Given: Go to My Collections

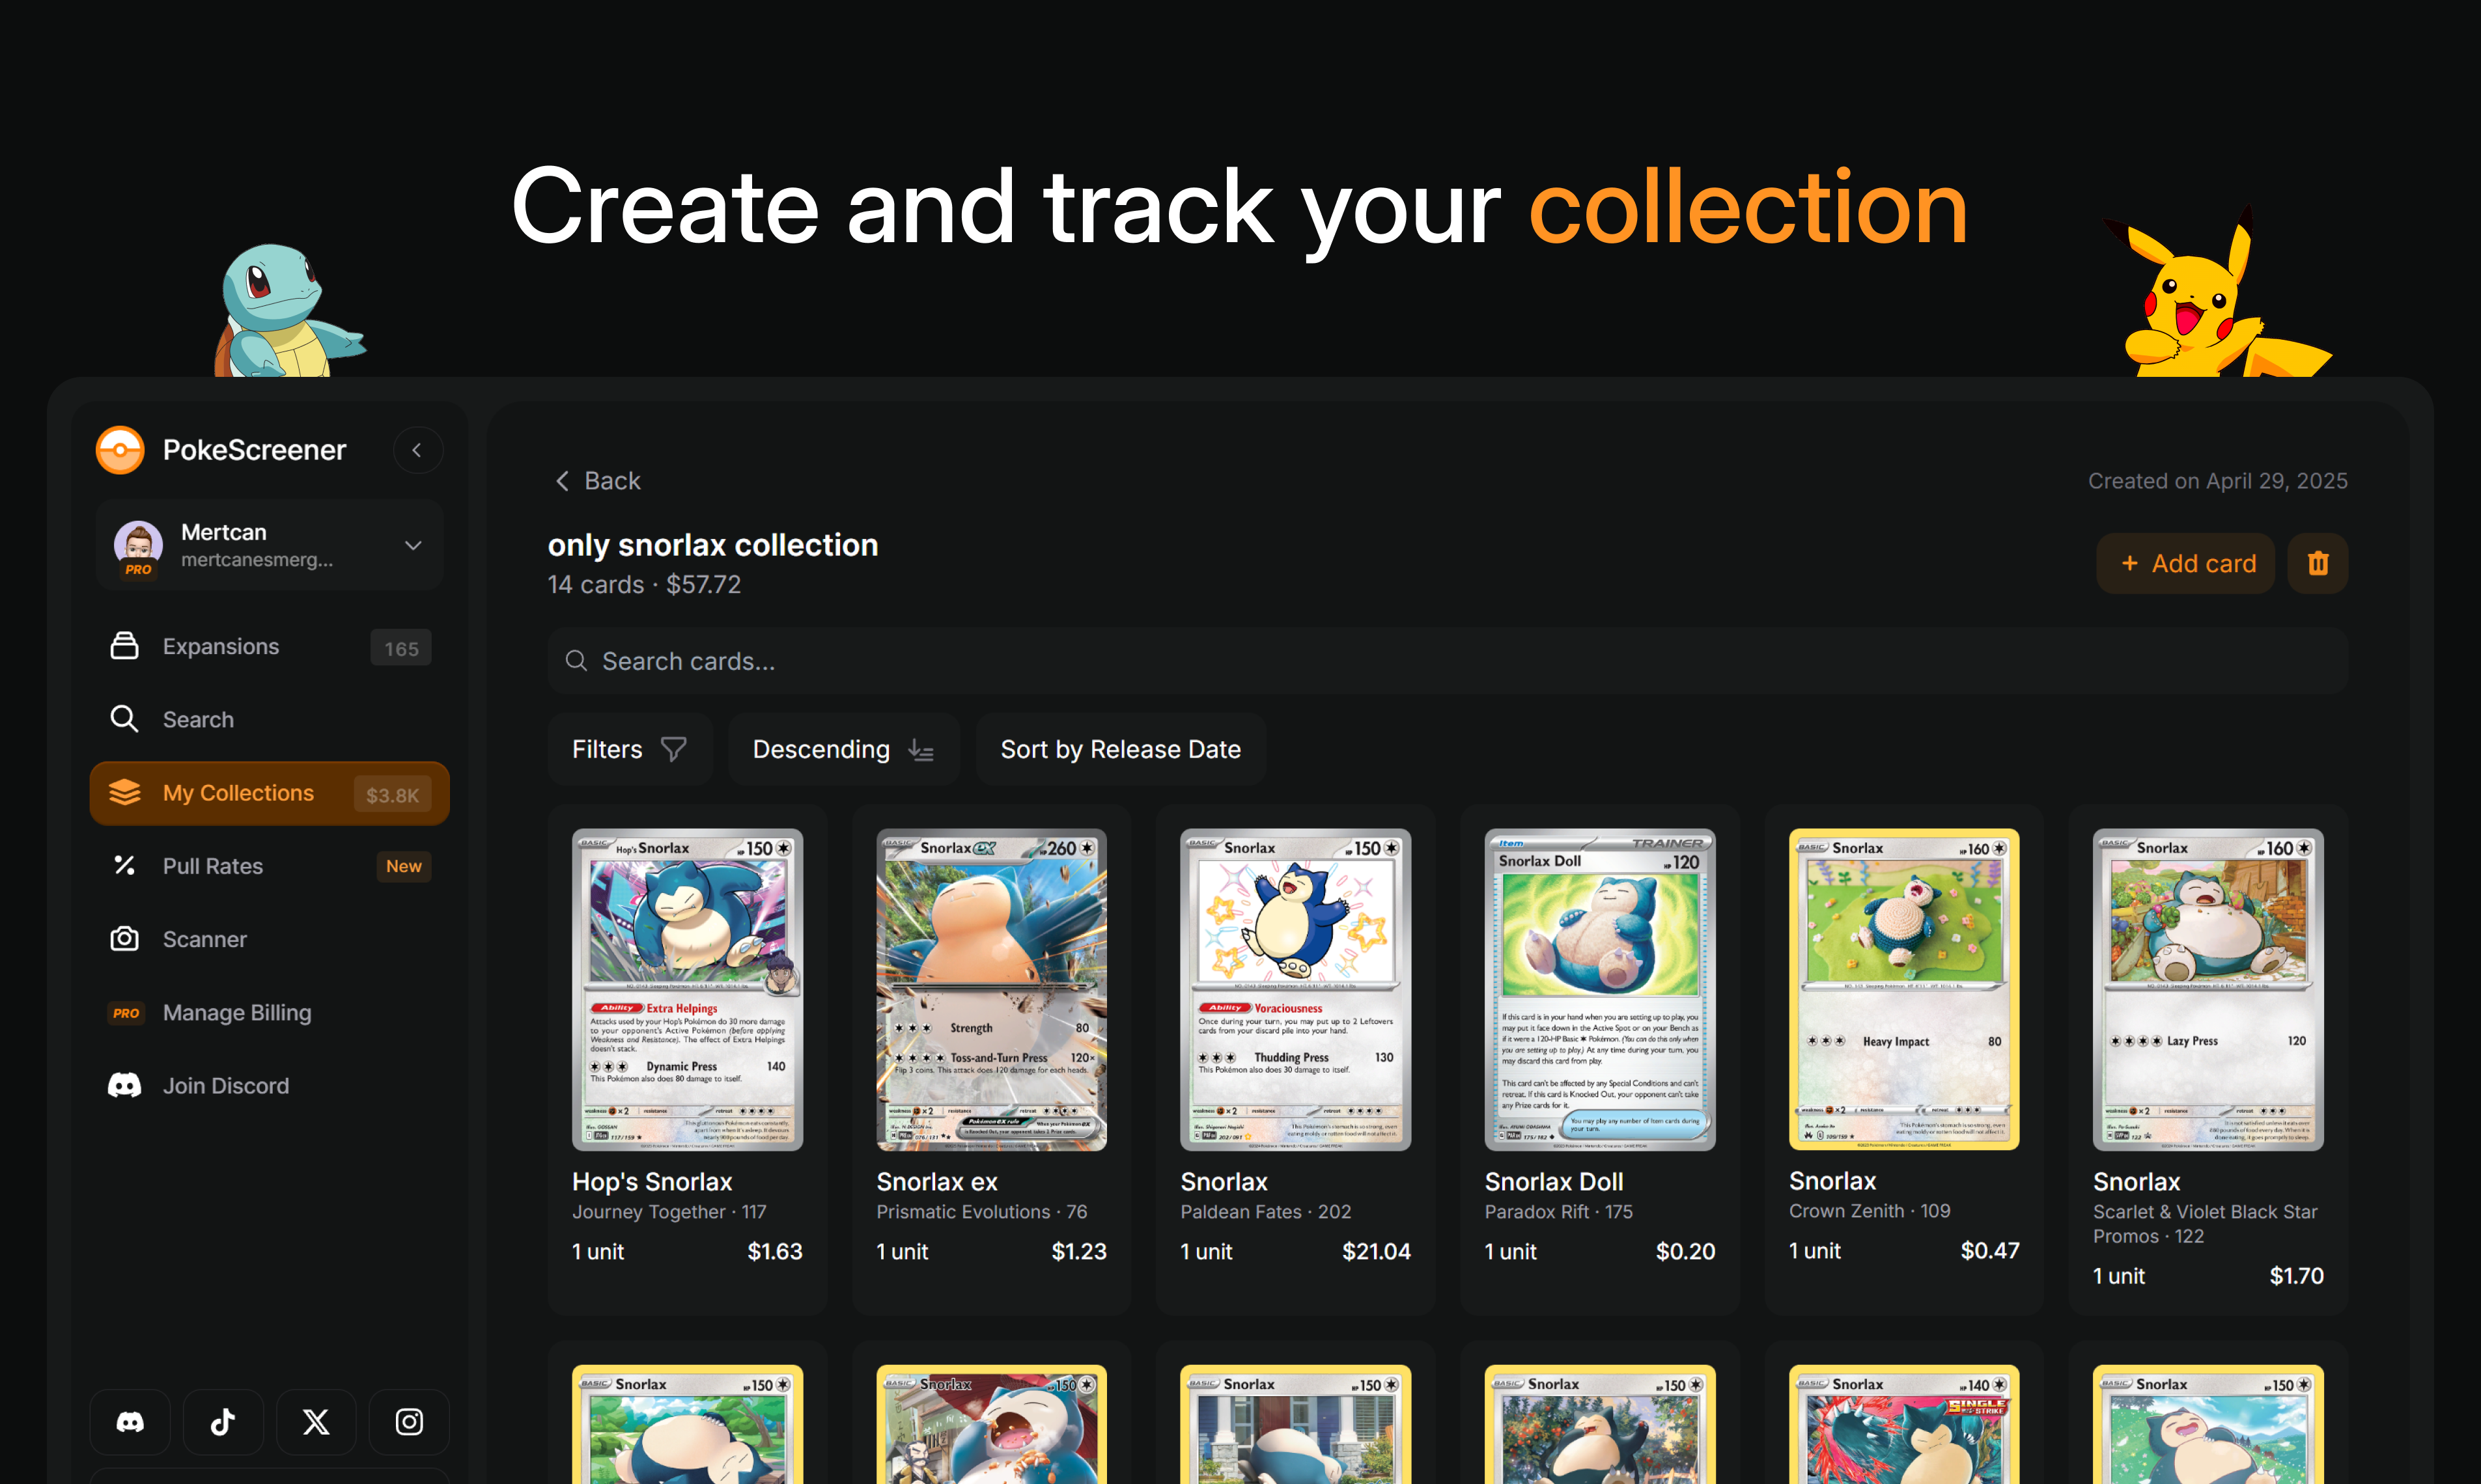Looking at the screenshot, I should pos(269,793).
